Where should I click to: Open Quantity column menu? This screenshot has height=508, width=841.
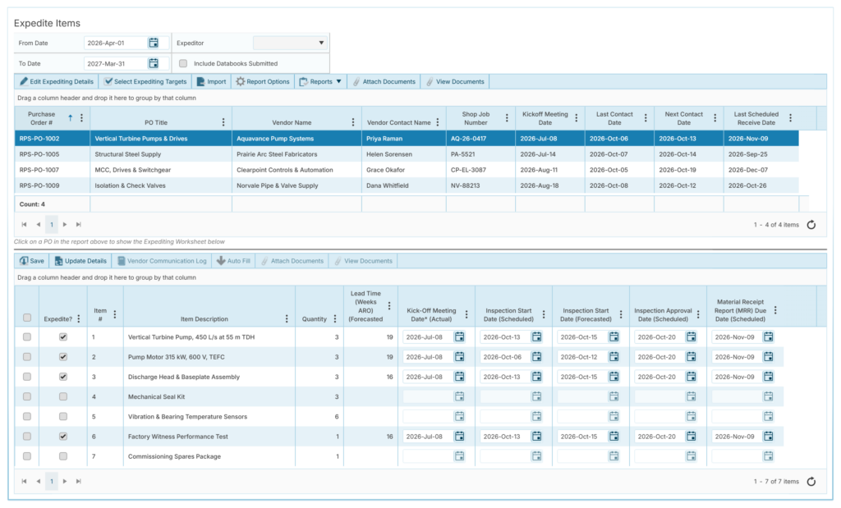[335, 319]
